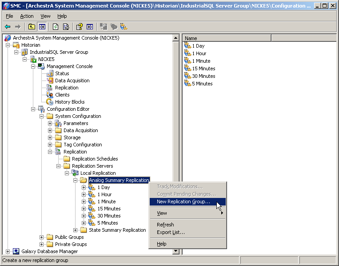Expand the Public Groups node
Viewport: 339px width, 266px height.
[41, 237]
